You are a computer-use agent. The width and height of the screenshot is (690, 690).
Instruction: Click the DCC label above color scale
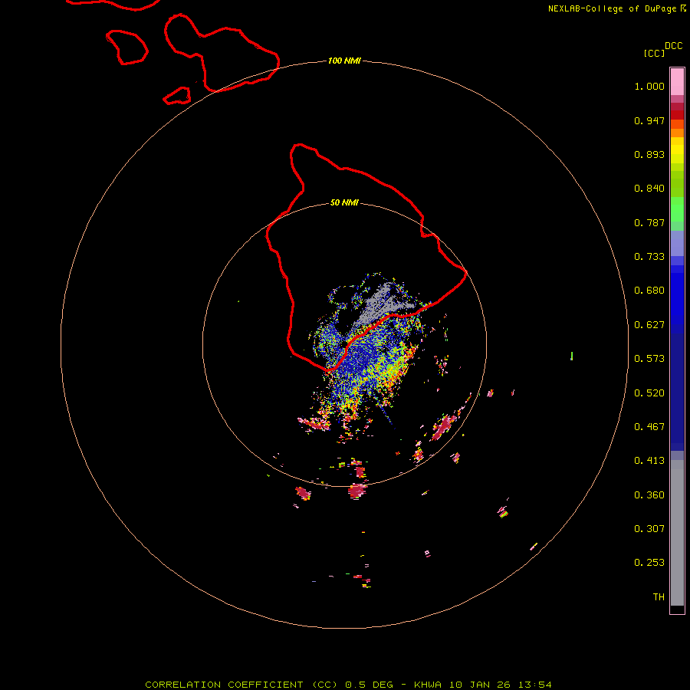coord(674,45)
